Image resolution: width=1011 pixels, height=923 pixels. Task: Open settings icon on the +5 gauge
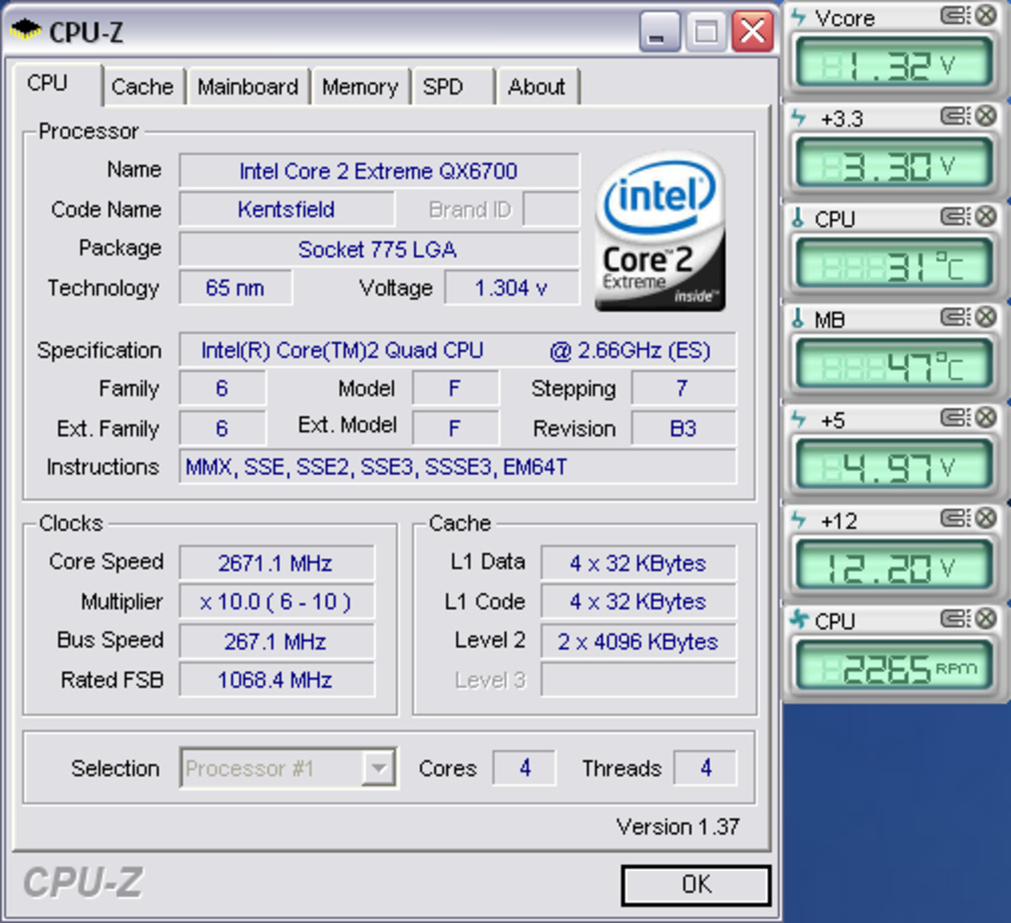click(955, 417)
